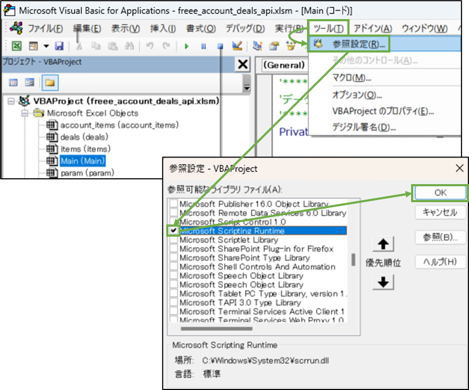This screenshot has width=469, height=390.
Task: Open the ファイル(F) menu
Action: coord(45,29)
